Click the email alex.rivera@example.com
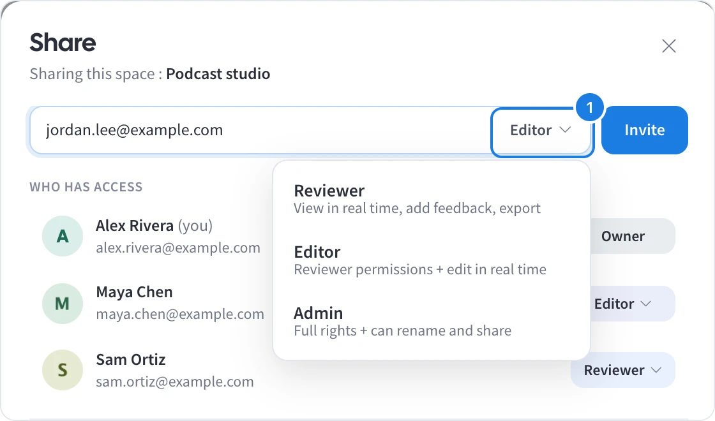715x421 pixels. point(178,248)
